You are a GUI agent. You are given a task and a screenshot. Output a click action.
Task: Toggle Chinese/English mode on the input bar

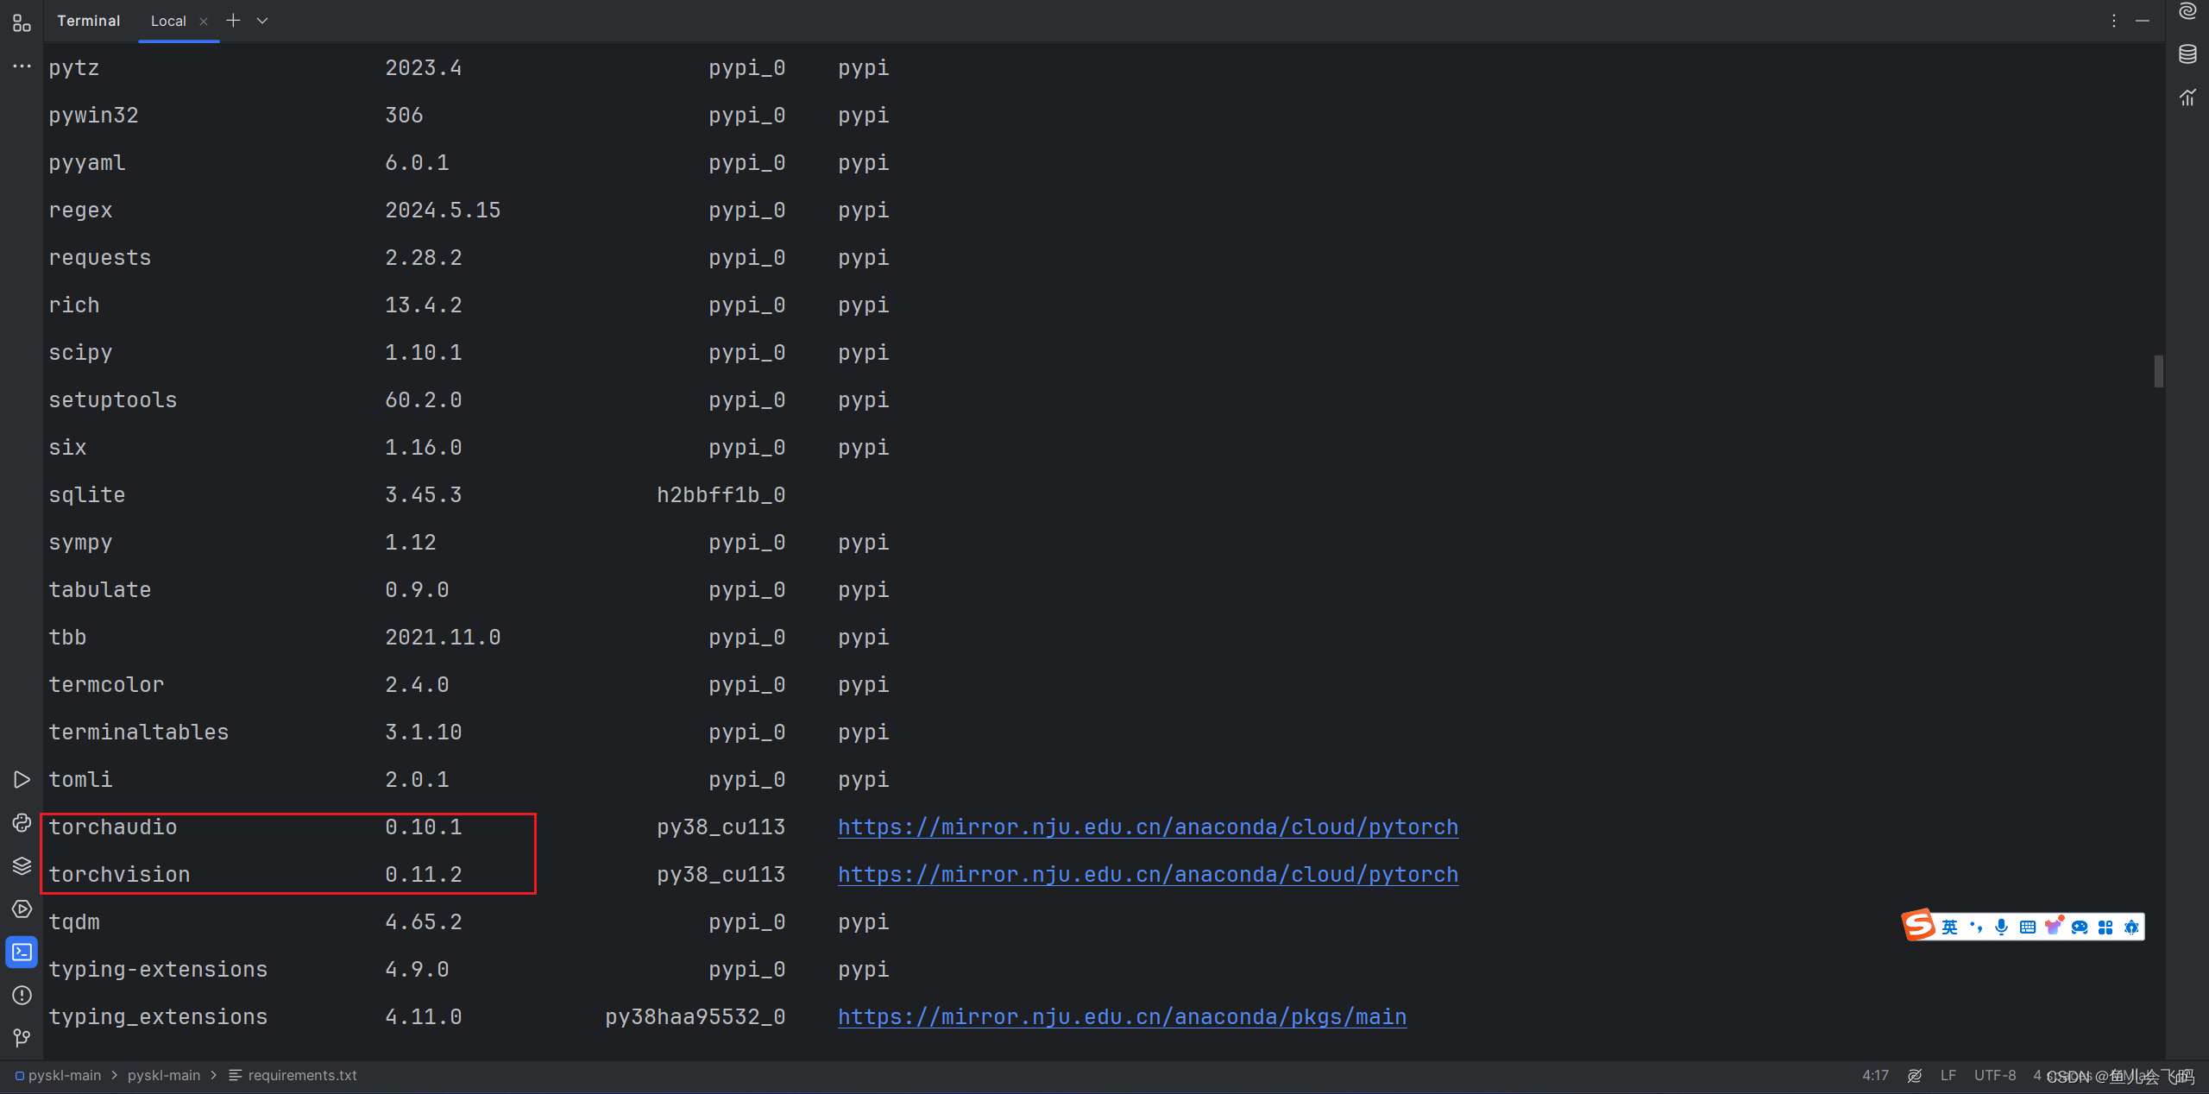click(1948, 927)
